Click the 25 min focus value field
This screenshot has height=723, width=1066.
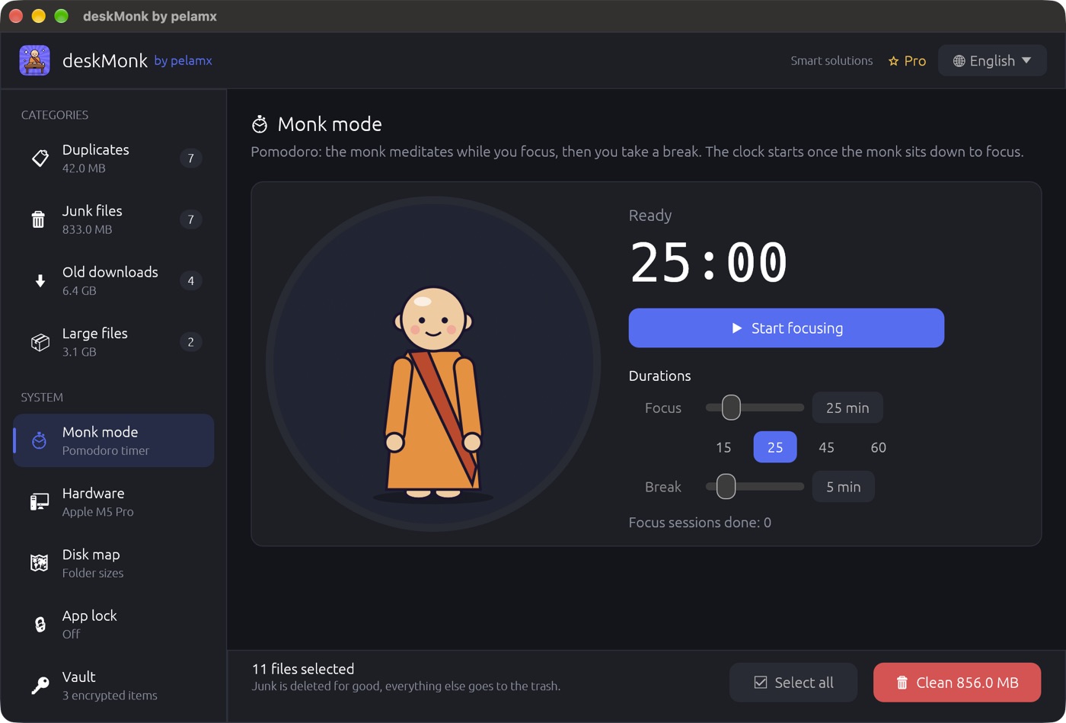click(x=847, y=408)
